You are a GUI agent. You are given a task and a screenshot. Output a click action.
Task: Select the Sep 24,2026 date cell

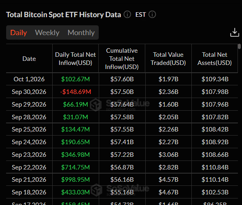(x=29, y=142)
